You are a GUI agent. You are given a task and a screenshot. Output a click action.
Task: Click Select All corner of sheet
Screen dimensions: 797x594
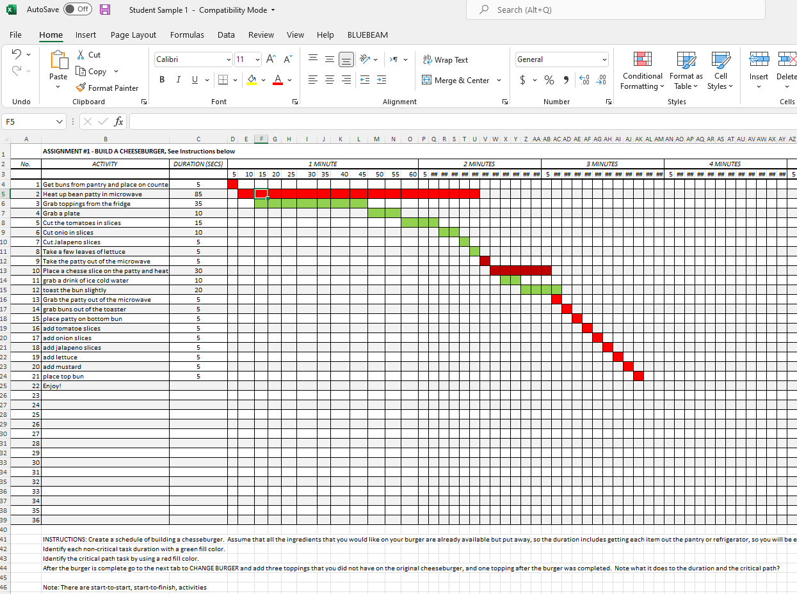pyautogui.click(x=5, y=139)
